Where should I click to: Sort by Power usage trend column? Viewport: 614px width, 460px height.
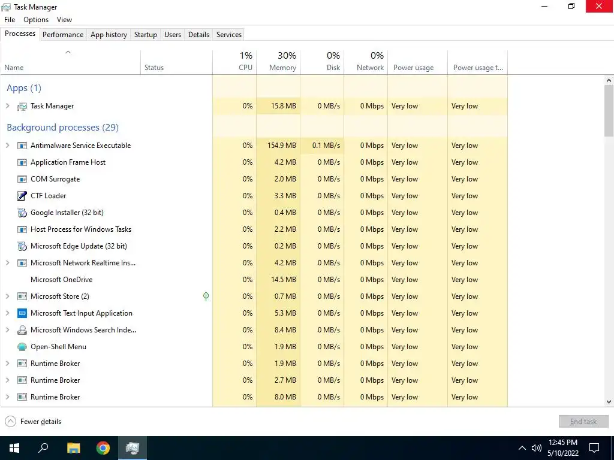(x=478, y=62)
